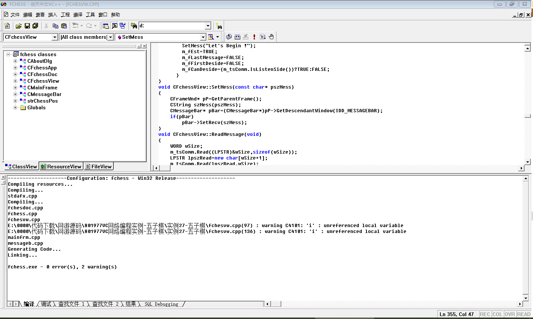Click into the find text field 'd:'
The height and width of the screenshot is (319, 533).
point(172,26)
